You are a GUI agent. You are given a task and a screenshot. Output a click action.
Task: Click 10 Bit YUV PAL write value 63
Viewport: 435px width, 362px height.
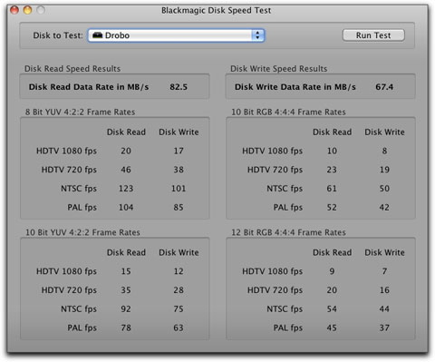pyautogui.click(x=179, y=328)
